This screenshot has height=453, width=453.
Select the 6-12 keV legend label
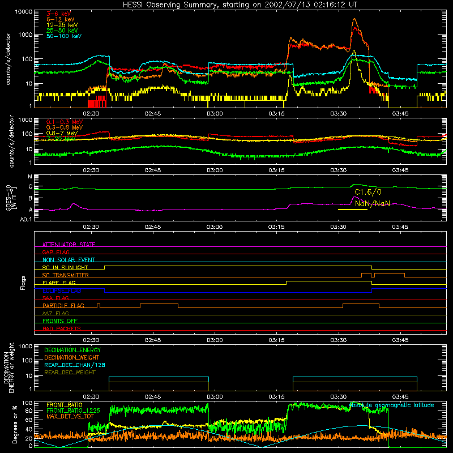pos(61,19)
